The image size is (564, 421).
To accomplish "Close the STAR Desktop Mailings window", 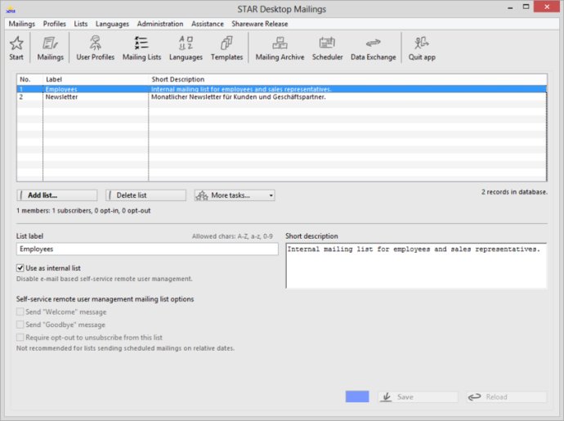I will pyautogui.click(x=547, y=7).
